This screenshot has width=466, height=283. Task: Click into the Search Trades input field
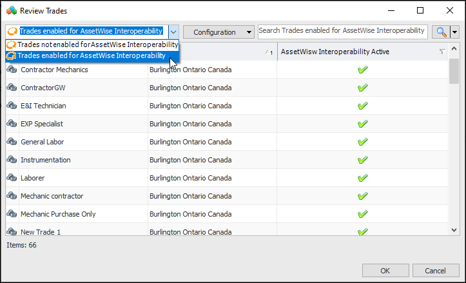coord(342,31)
